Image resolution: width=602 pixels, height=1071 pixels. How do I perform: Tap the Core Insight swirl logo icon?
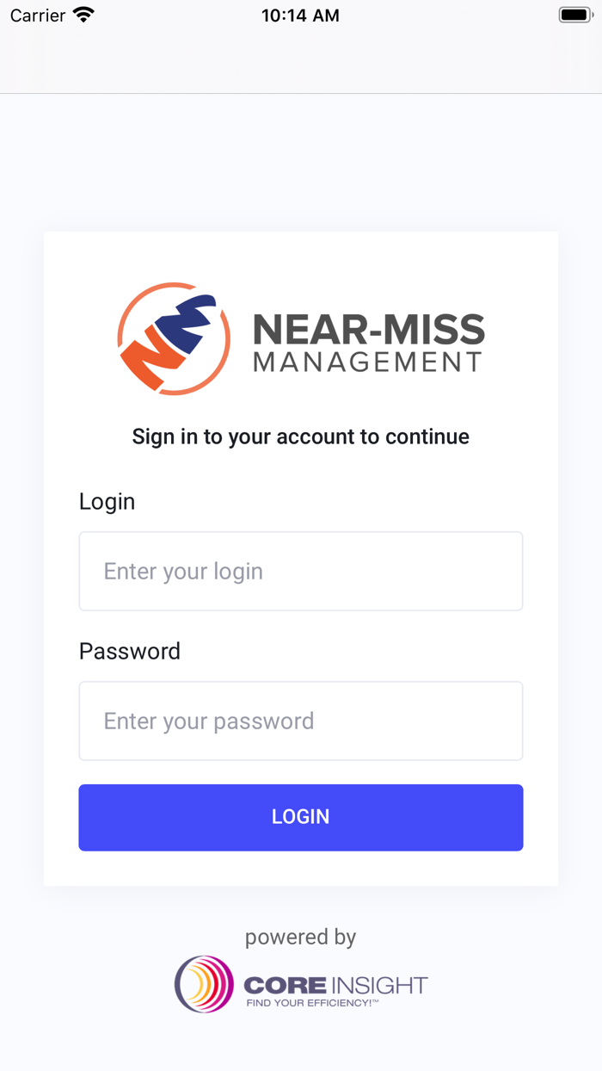point(204,984)
